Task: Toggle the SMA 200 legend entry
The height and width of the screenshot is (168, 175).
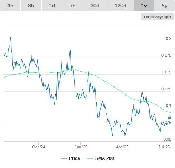Action: coord(101,158)
